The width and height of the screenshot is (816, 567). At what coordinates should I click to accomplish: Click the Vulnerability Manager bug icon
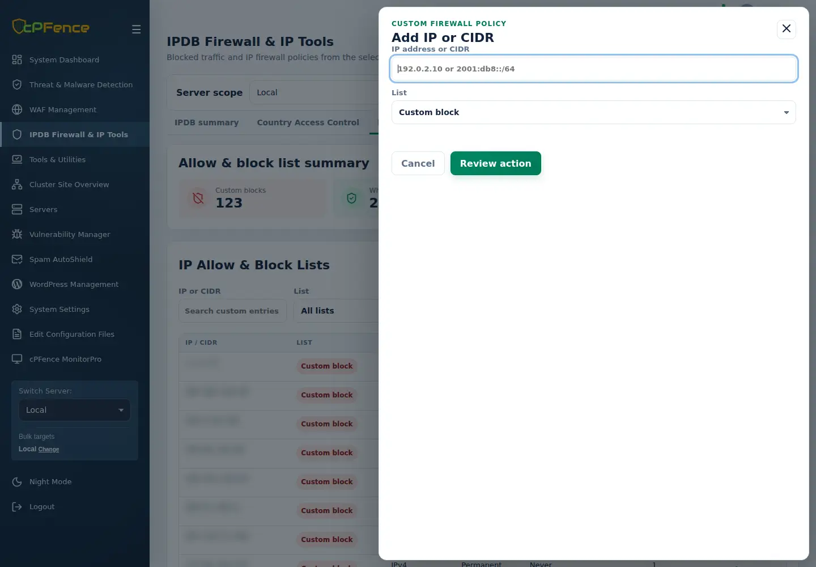[x=17, y=234]
